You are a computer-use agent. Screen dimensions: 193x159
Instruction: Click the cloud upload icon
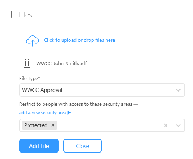tap(32, 41)
